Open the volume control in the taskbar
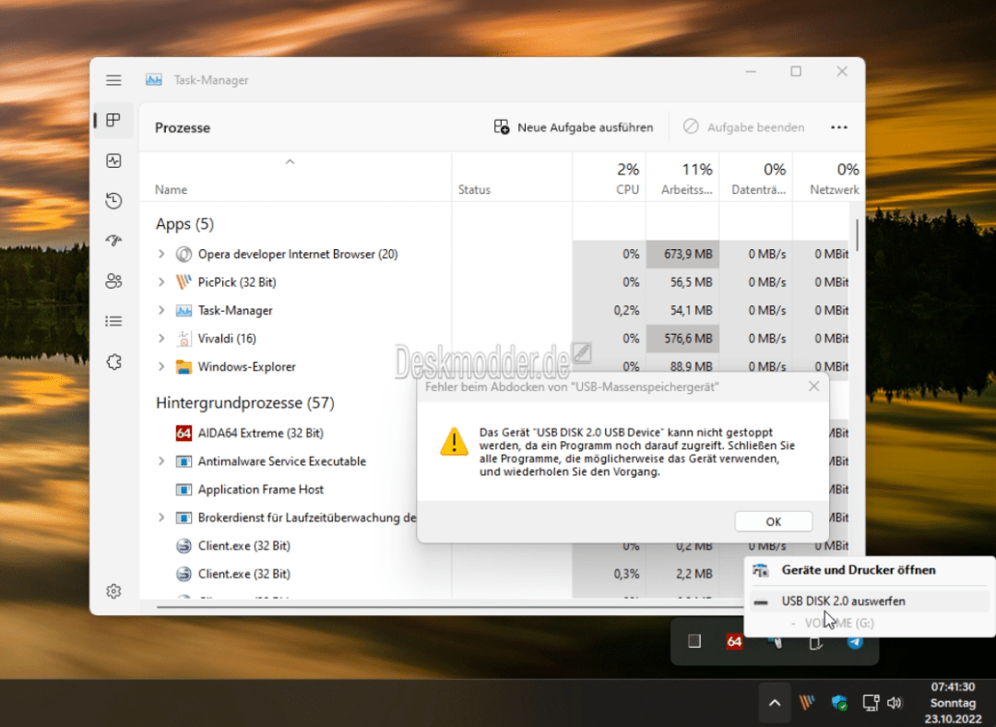Viewport: 996px width, 727px height. (894, 702)
